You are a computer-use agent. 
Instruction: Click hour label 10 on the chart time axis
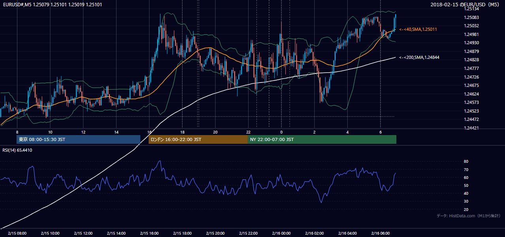pos(50,132)
